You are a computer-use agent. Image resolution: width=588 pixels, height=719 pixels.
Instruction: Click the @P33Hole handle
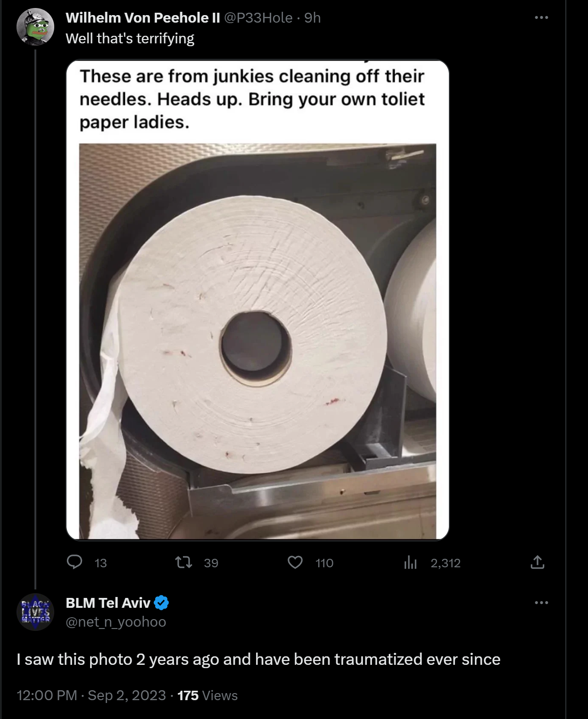258,18
